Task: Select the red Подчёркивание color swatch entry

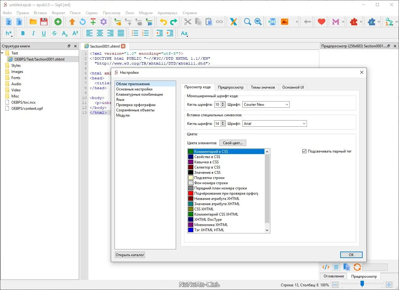Action: [226, 193]
